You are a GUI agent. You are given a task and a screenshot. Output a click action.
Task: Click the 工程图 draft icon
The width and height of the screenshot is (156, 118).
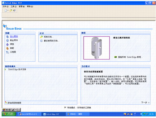(7, 52)
